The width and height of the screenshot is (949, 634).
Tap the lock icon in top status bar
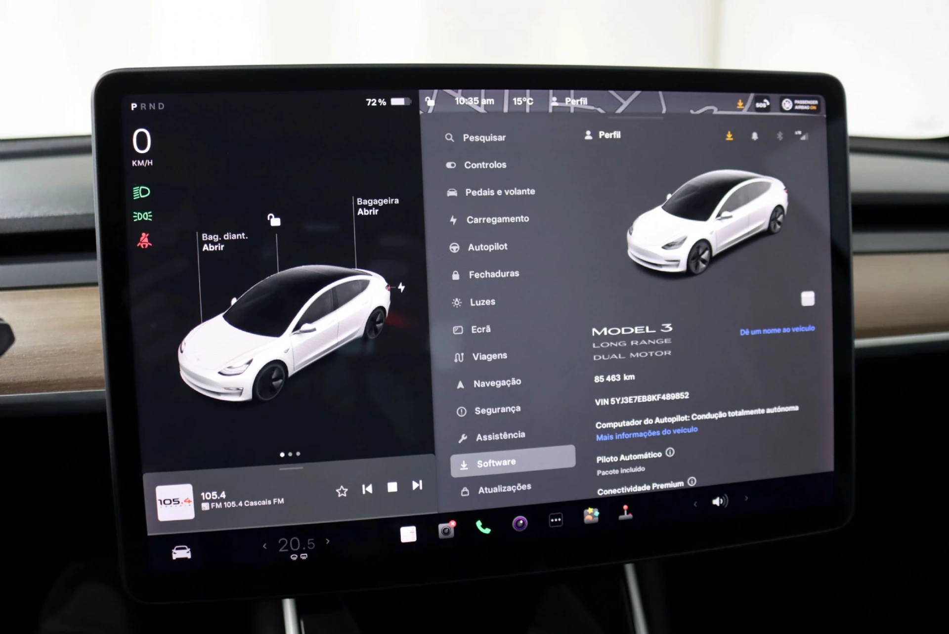coord(430,101)
